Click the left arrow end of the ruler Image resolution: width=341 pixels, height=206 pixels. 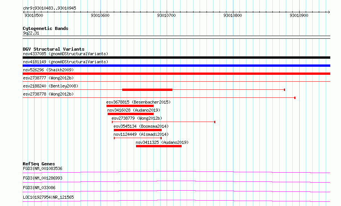(x=24, y=12)
